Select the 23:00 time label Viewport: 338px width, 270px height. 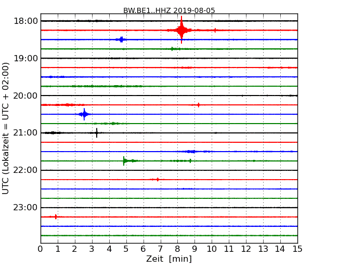click(x=26, y=207)
